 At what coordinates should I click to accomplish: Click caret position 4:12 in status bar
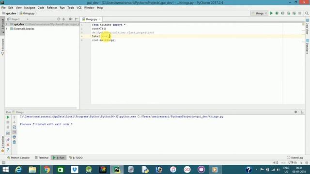(x=276, y=163)
